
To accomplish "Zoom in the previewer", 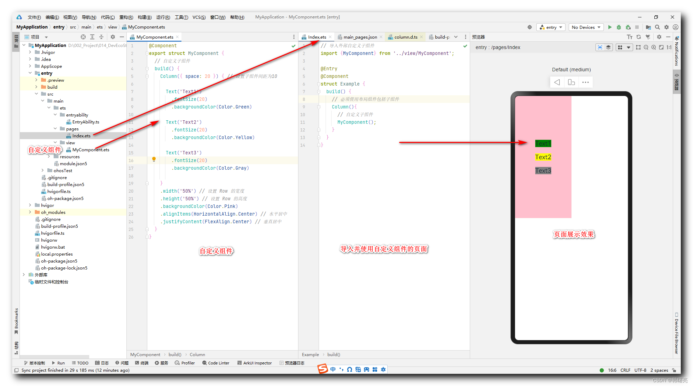I will [x=654, y=47].
